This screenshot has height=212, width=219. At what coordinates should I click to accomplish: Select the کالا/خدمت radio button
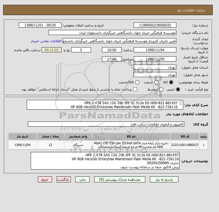click(x=137, y=82)
